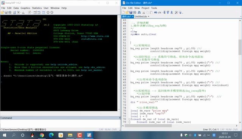This screenshot has height=139, width=242.
Task: Toggle the bookmark icon in the Do-file Editor
Action: coord(164,12)
